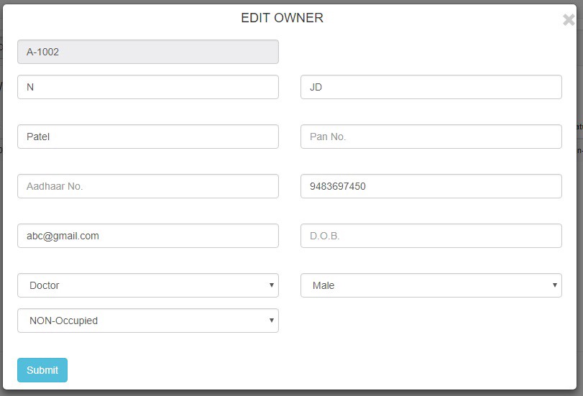Screen dimensions: 583x396
Task: Click the EDIT OWNER heading
Action: coord(282,18)
